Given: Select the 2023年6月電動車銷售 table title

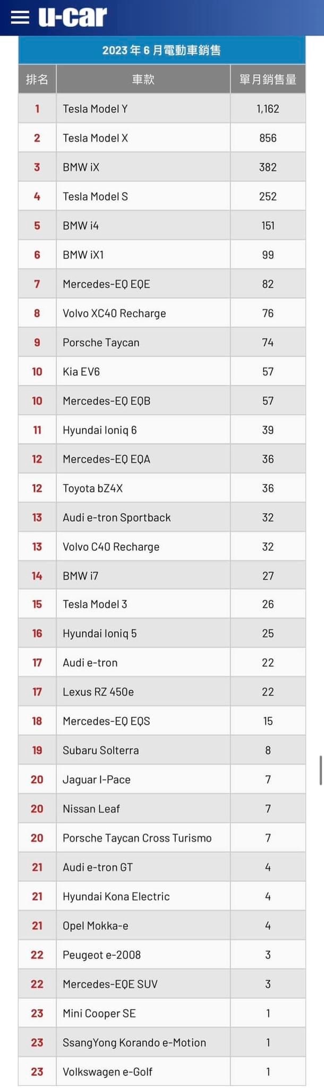Looking at the screenshot, I should coord(161,50).
